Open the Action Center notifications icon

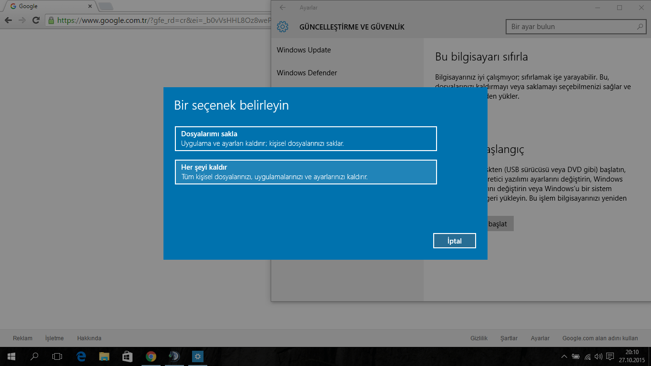click(x=610, y=356)
